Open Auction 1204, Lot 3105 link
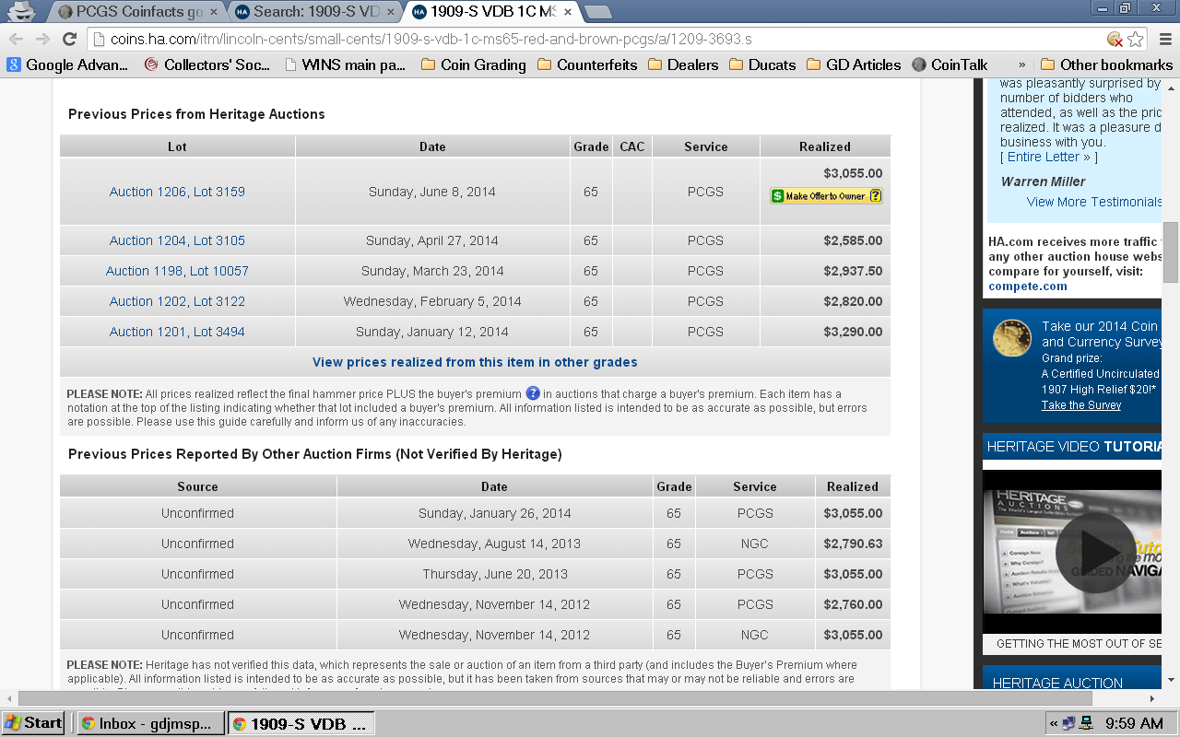 177,240
